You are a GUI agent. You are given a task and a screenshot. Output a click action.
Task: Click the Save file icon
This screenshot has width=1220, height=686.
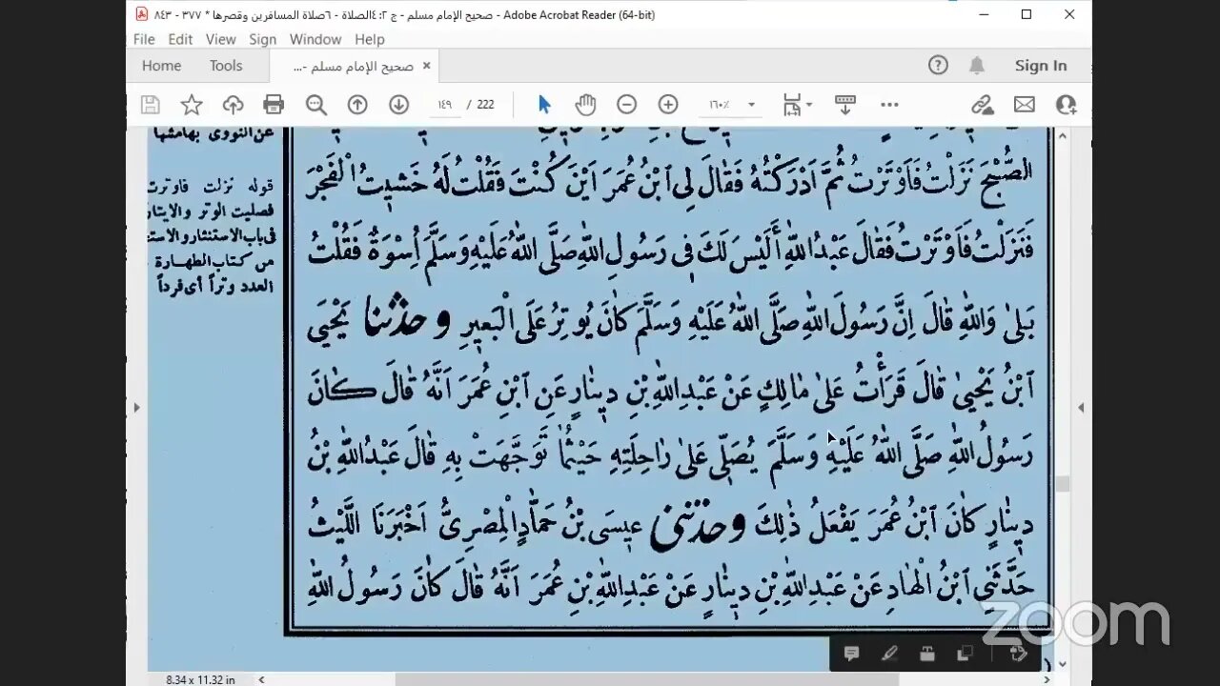point(151,105)
